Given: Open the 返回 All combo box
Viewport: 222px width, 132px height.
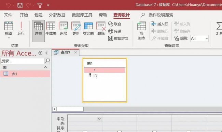Looking at the screenshot, I should (x=199, y=38).
